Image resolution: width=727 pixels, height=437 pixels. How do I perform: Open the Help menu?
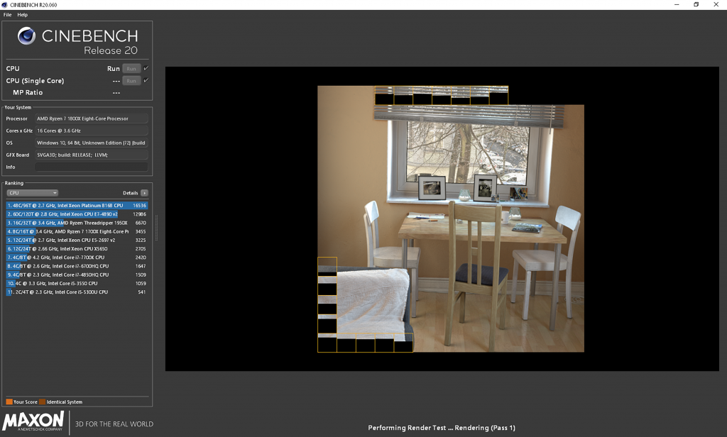22,15
